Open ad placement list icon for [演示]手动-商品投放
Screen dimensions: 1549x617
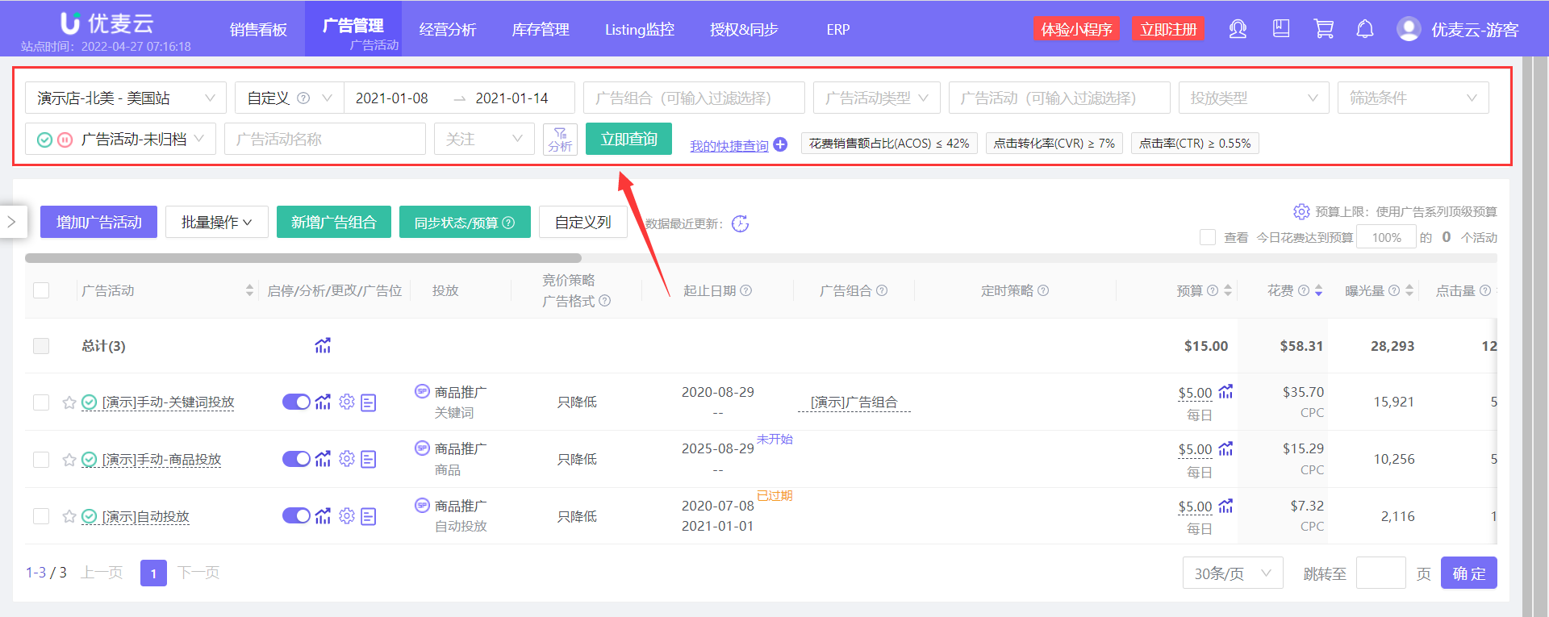click(369, 460)
